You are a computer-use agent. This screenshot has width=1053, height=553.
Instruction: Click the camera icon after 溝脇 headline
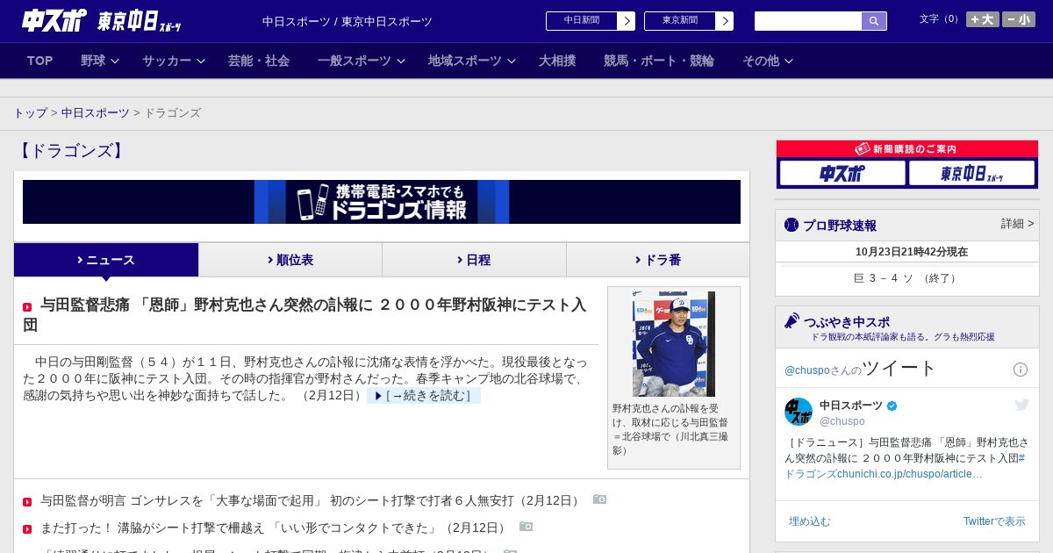click(526, 527)
